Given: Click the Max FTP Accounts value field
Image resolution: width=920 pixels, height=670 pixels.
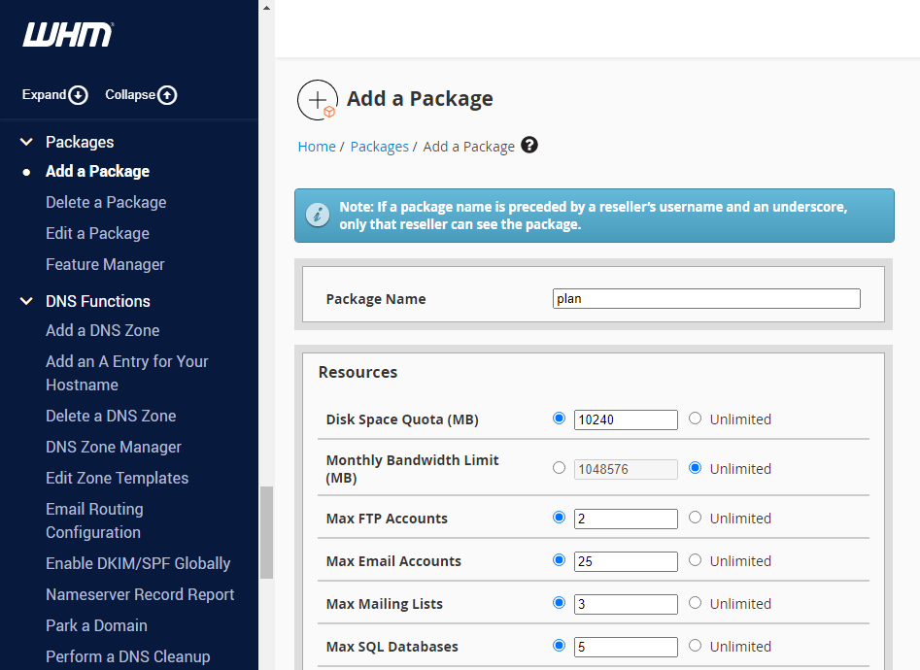Looking at the screenshot, I should pos(626,519).
